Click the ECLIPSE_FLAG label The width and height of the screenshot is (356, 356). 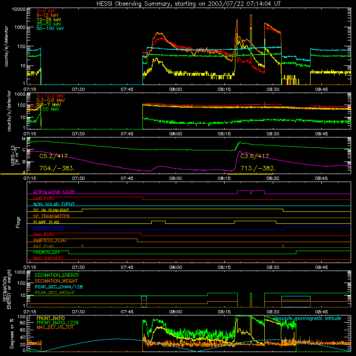49,228
